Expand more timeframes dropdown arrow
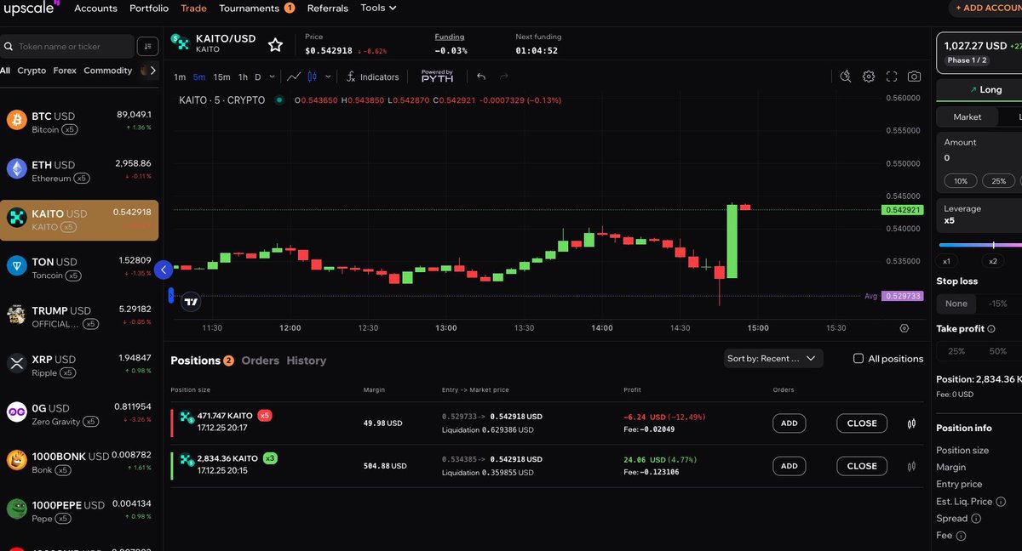The height and width of the screenshot is (551, 1022). click(273, 77)
